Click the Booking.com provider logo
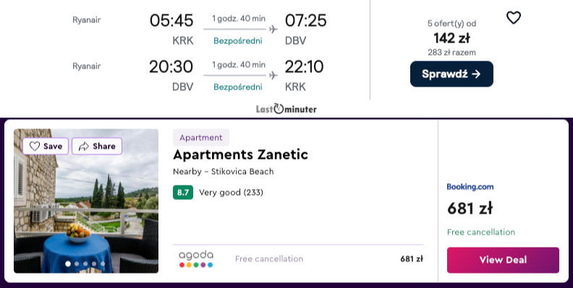 point(470,187)
